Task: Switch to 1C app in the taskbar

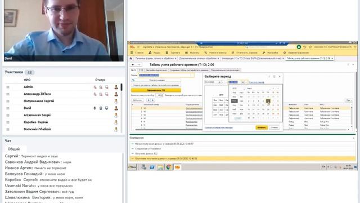Action: click(x=177, y=167)
